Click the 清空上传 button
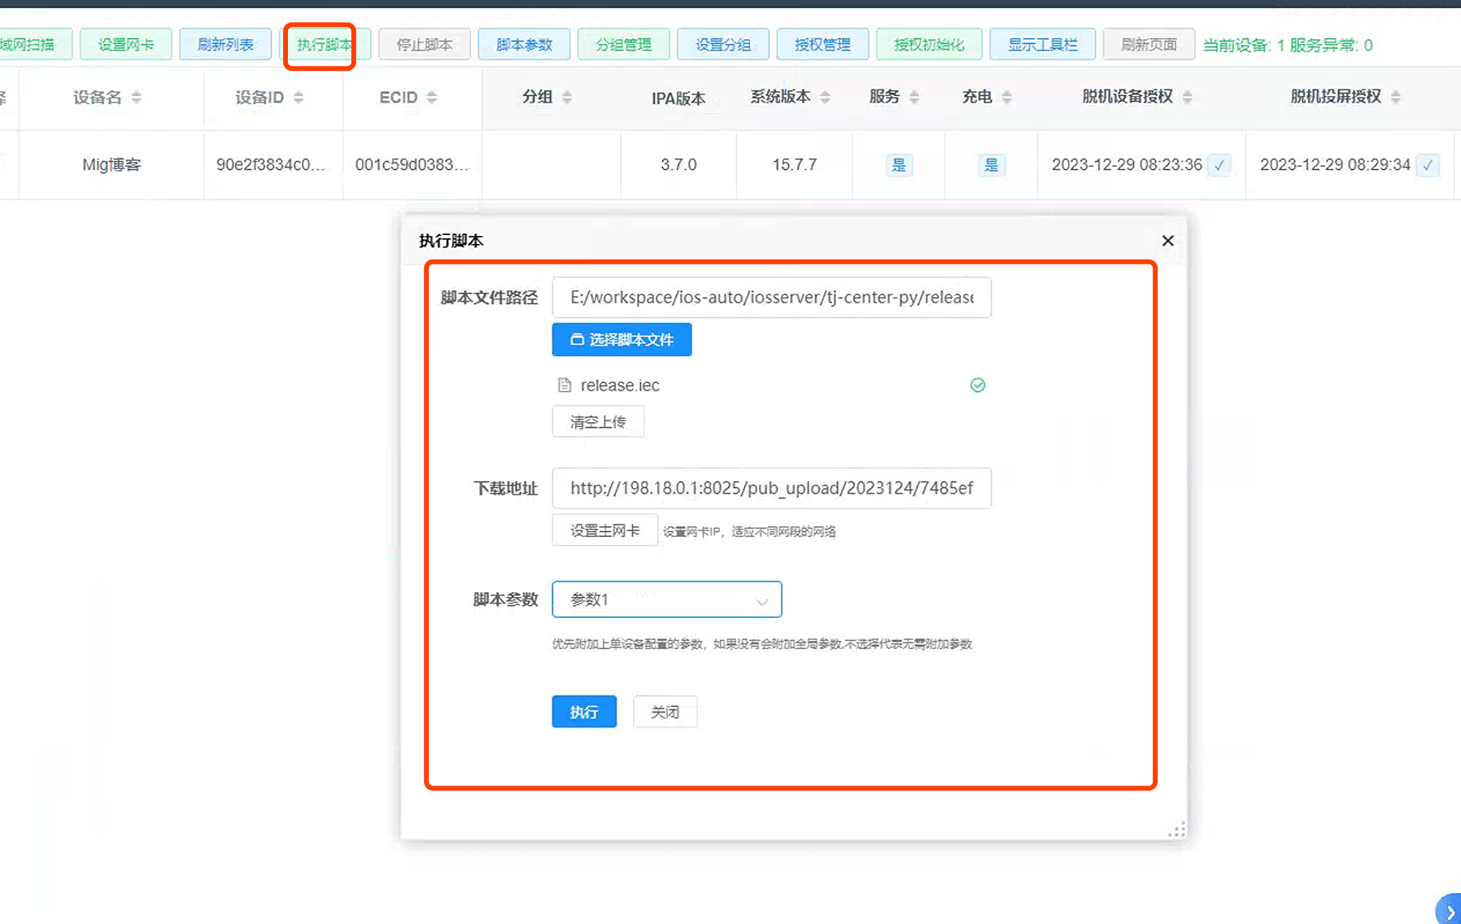Image resolution: width=1461 pixels, height=924 pixels. [598, 421]
